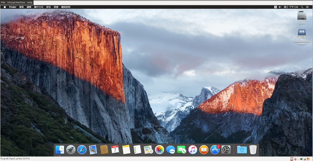Open the 編輯 (Edit) menu

29,7
